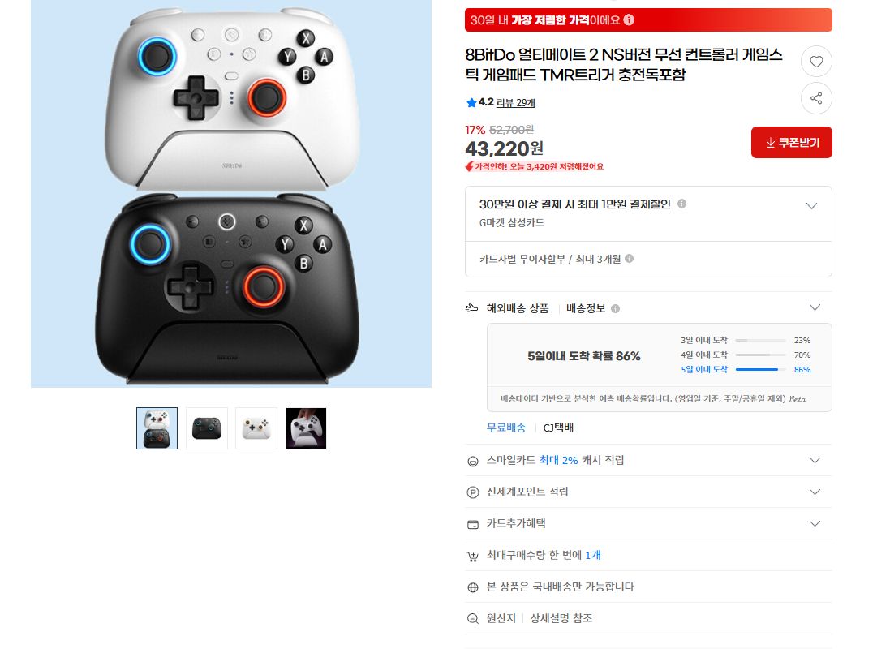Click info icon beside 결제할인 text
Screen dimensions: 890x649
pyautogui.click(x=681, y=204)
